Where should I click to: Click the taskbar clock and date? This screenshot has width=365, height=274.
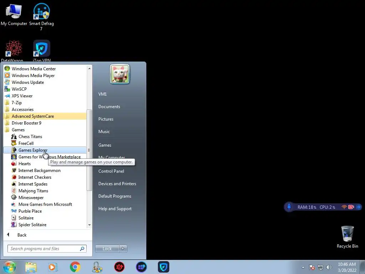(347, 267)
